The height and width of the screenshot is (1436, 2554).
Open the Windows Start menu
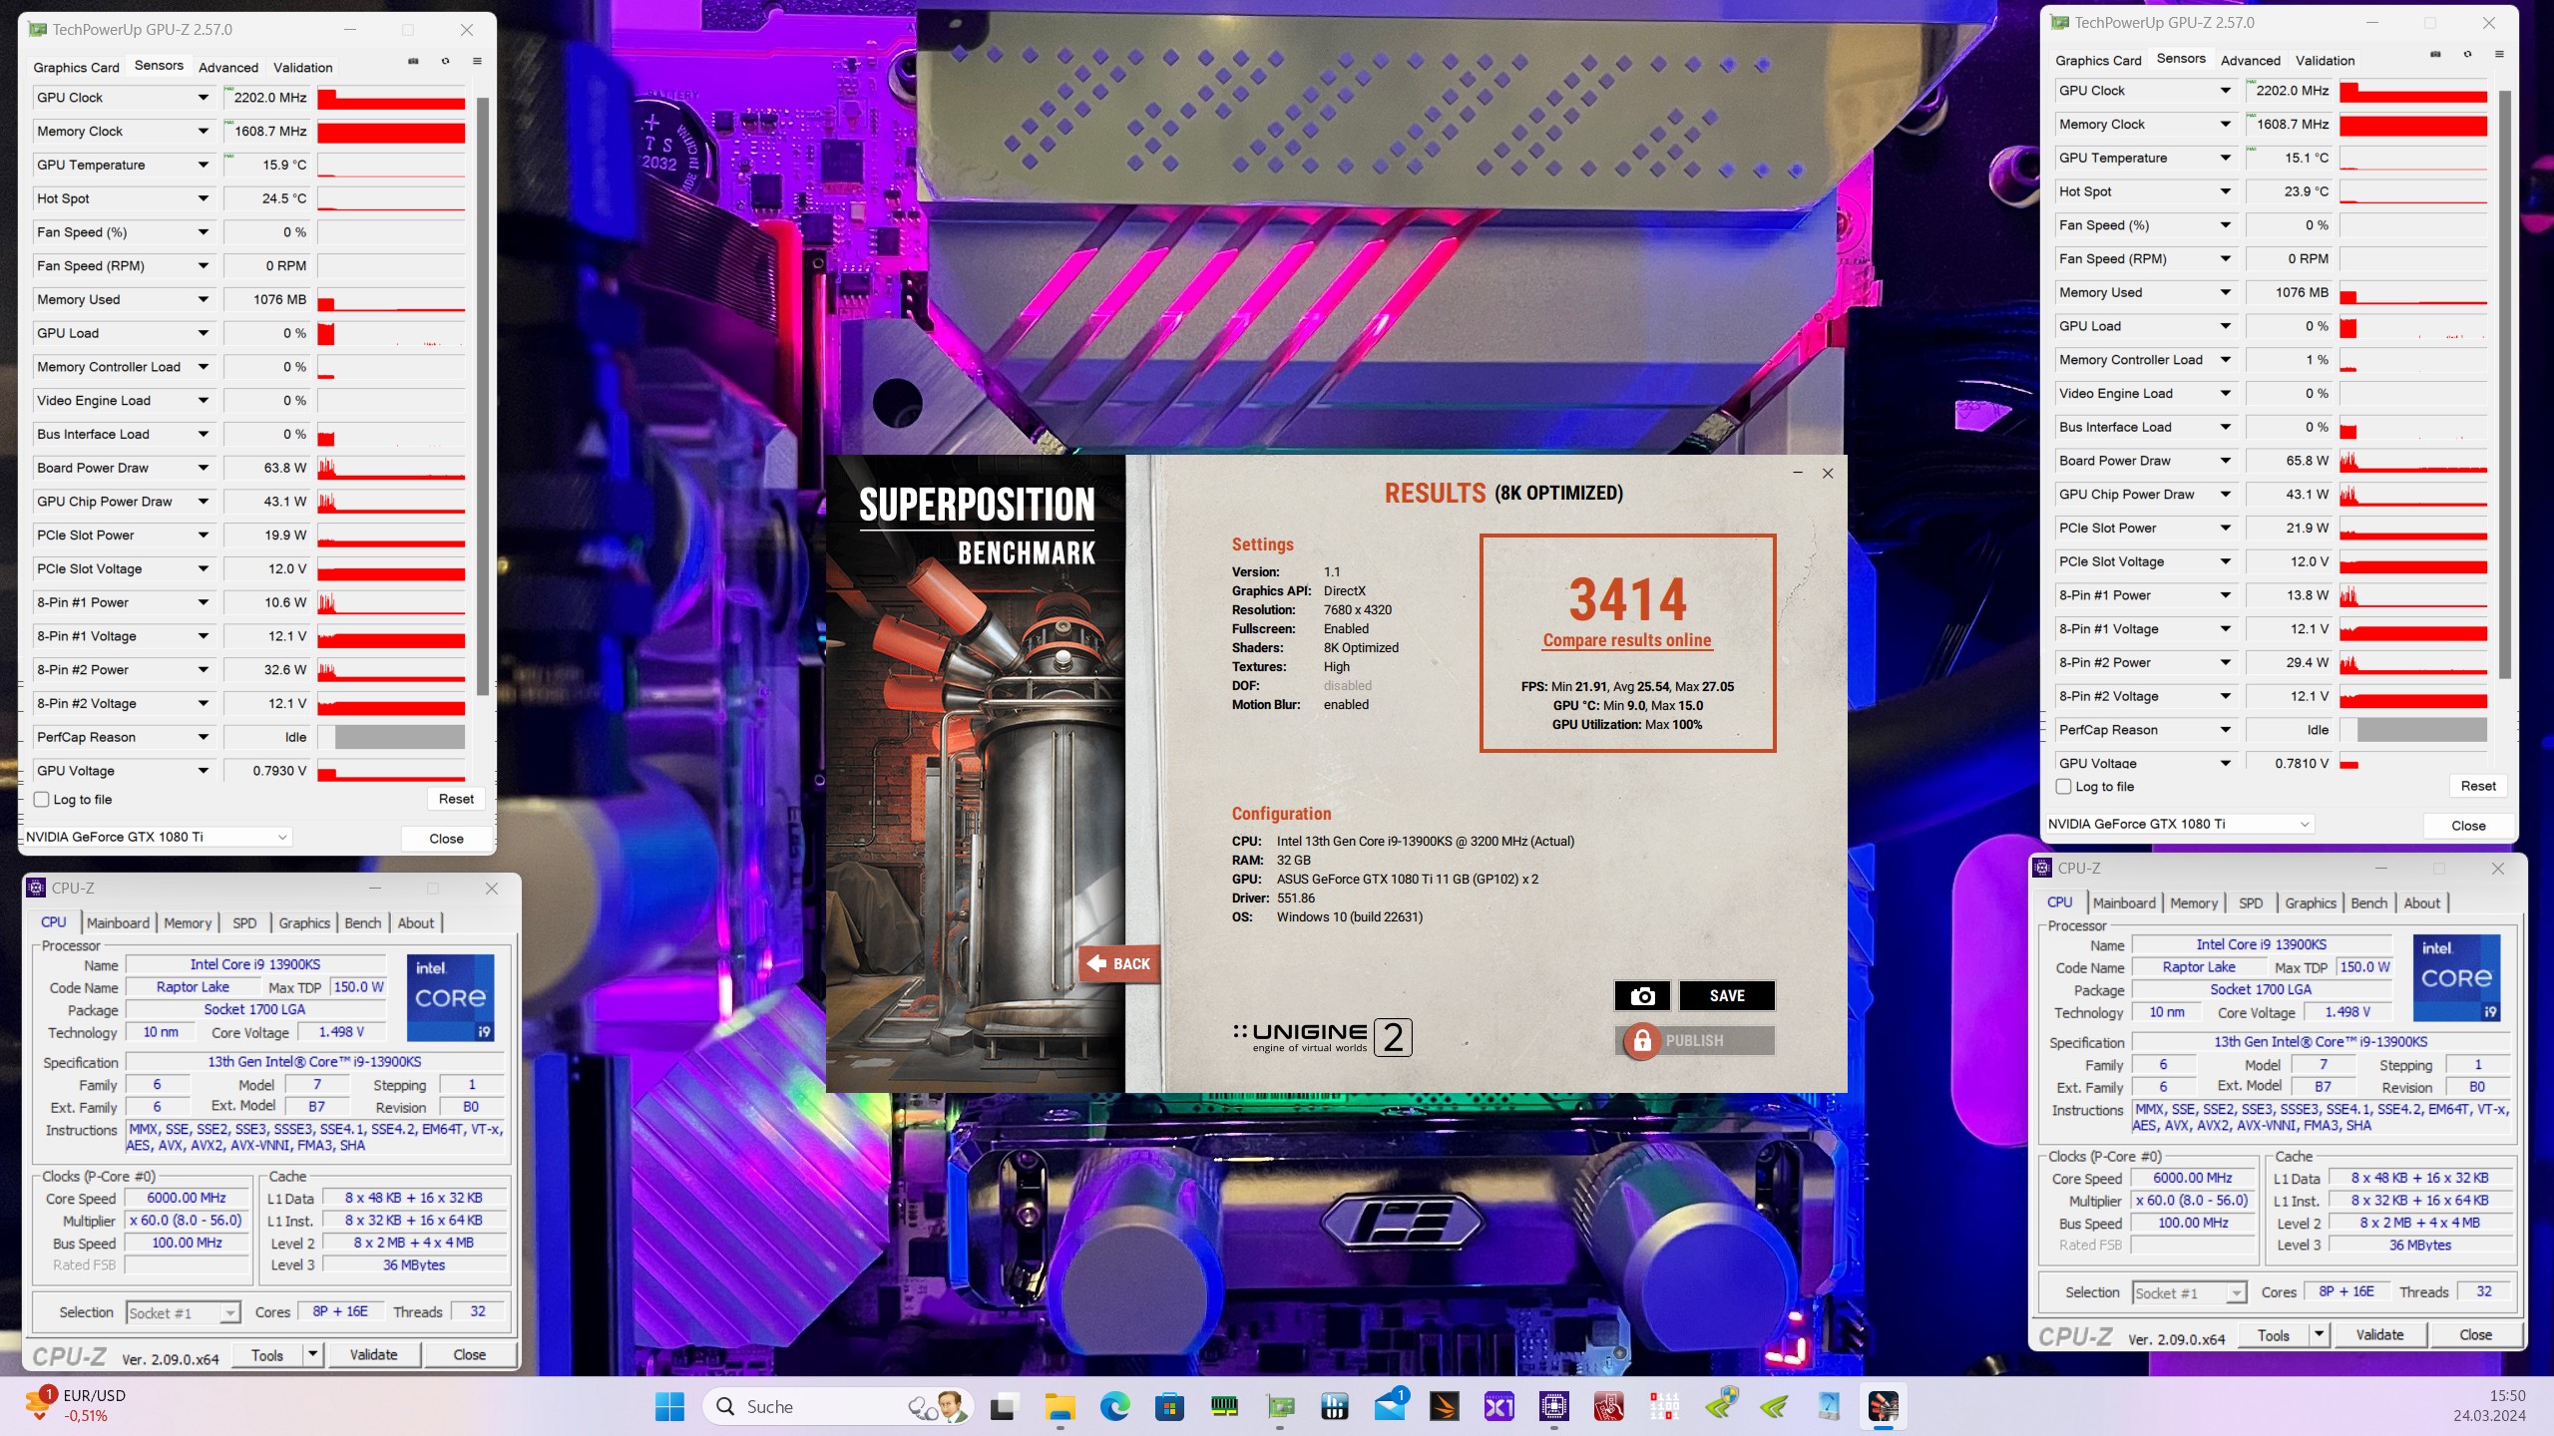click(x=669, y=1407)
